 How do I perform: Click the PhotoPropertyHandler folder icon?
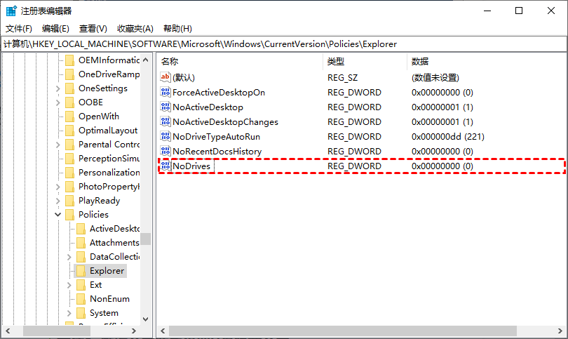click(x=69, y=187)
